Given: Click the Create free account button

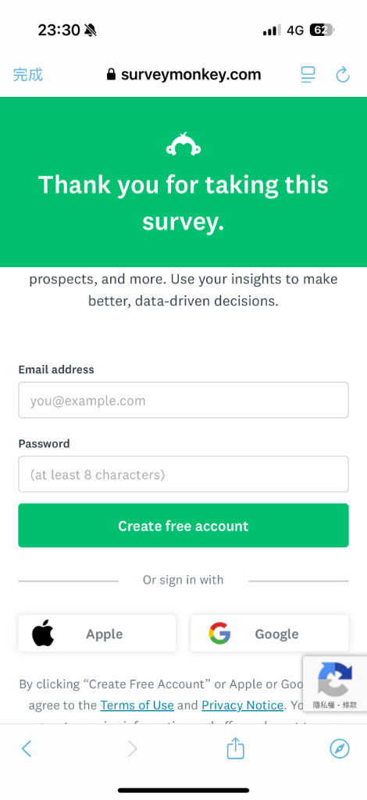Looking at the screenshot, I should coord(183,526).
